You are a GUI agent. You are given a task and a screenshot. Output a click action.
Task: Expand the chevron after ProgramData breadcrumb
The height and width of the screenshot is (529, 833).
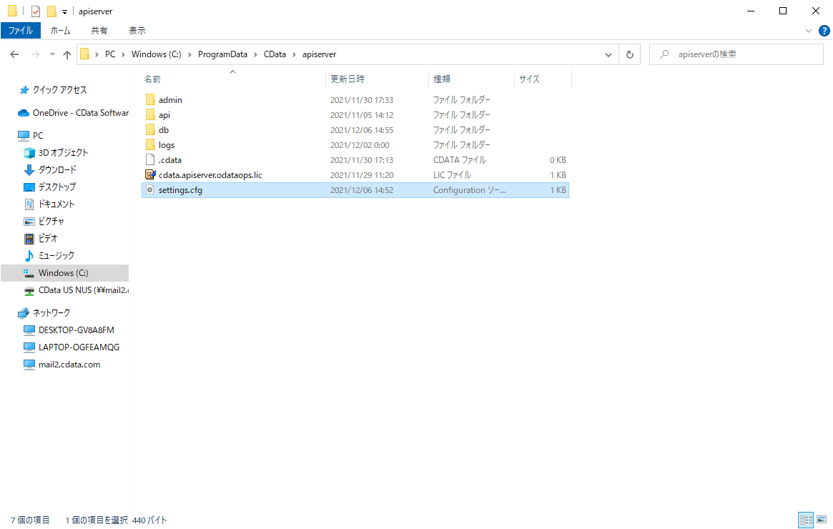(255, 54)
